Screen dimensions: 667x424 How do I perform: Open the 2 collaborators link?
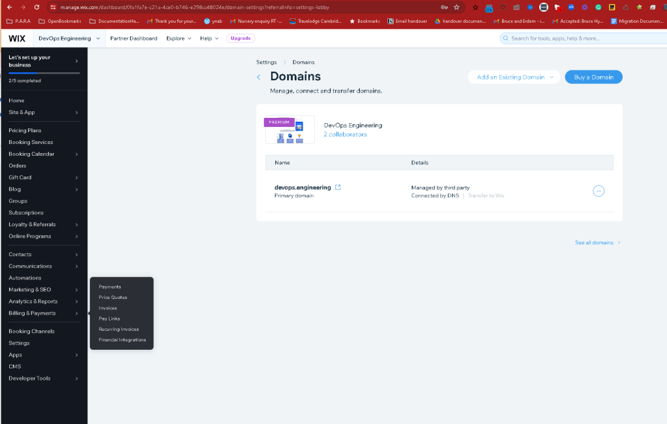coord(345,134)
